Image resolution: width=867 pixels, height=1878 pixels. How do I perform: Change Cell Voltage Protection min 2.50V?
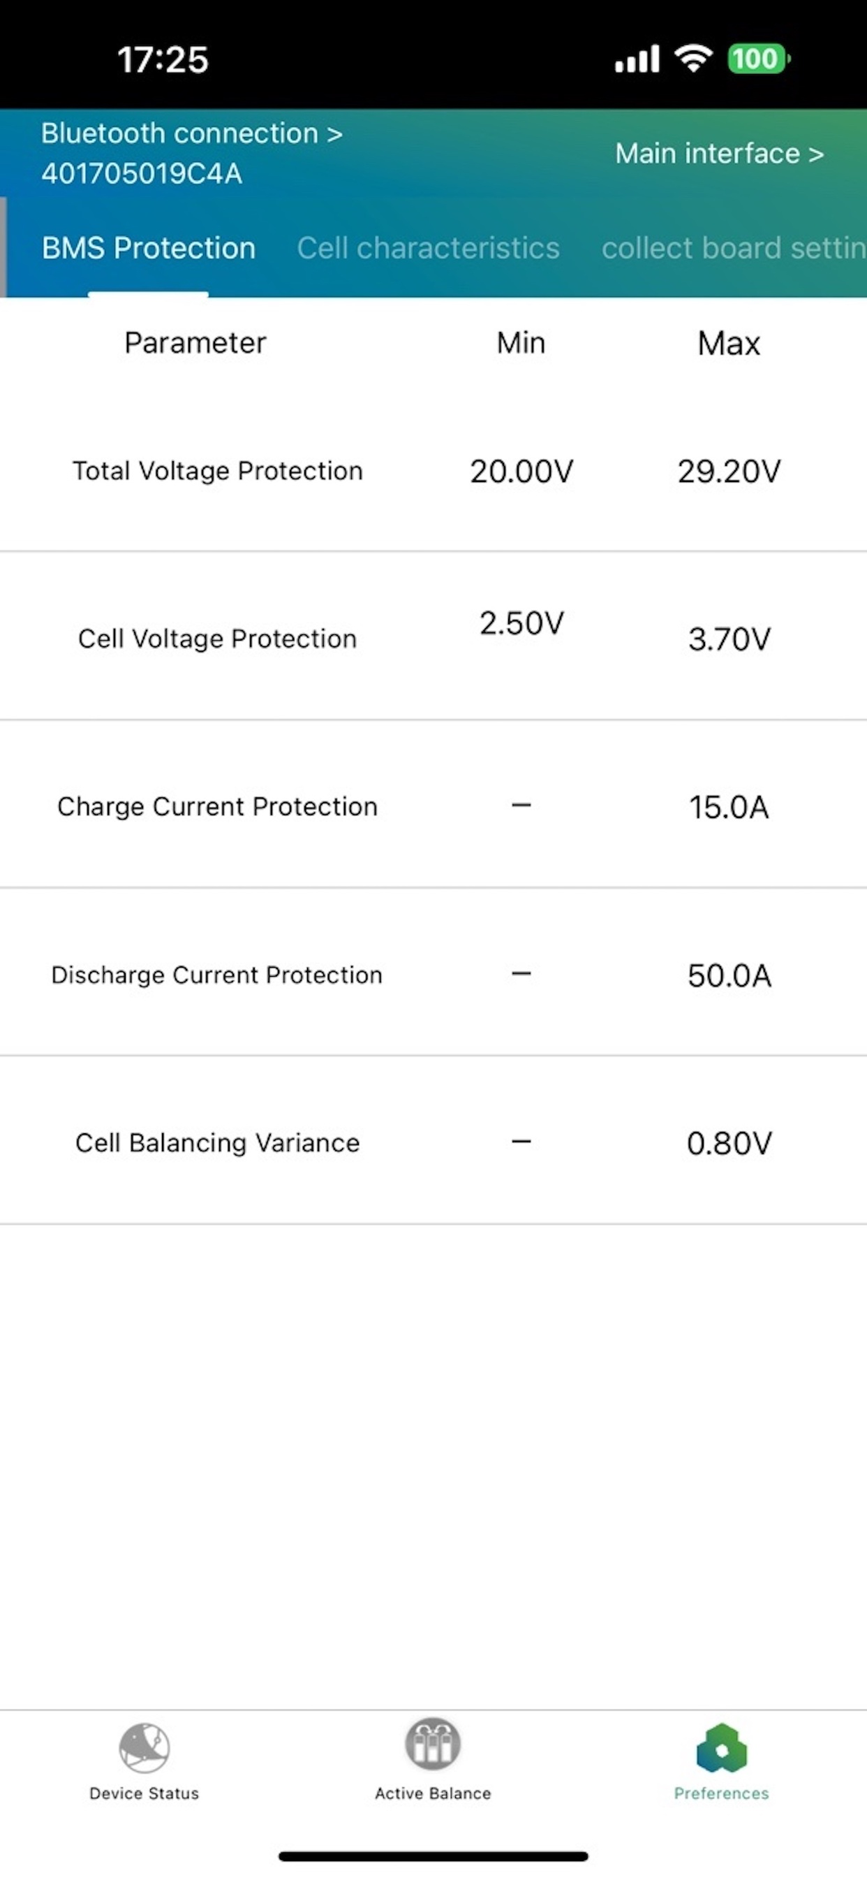[521, 623]
